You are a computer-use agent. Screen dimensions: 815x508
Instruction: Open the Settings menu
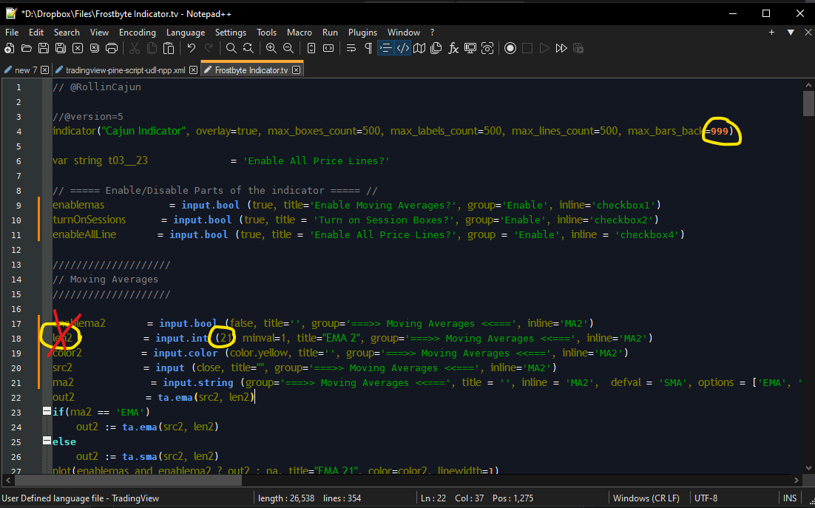tap(231, 33)
